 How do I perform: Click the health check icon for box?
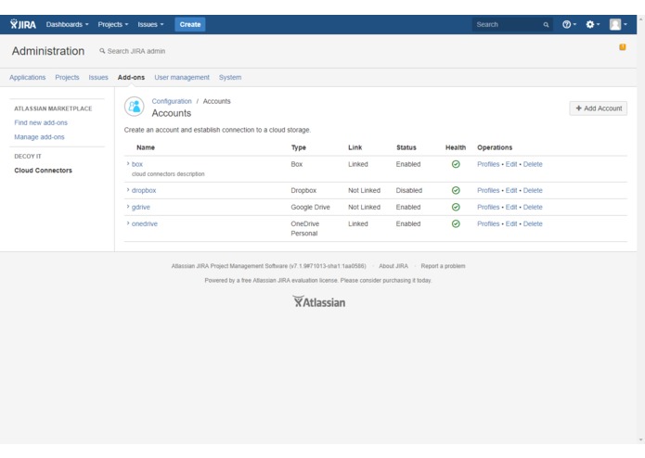pos(456,164)
